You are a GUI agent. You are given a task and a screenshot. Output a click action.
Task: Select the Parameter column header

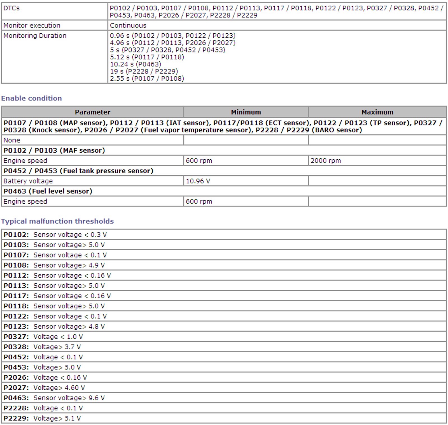click(92, 112)
